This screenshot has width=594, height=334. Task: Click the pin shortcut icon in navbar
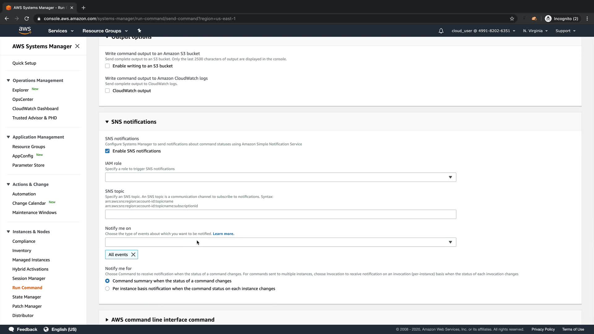[139, 31]
